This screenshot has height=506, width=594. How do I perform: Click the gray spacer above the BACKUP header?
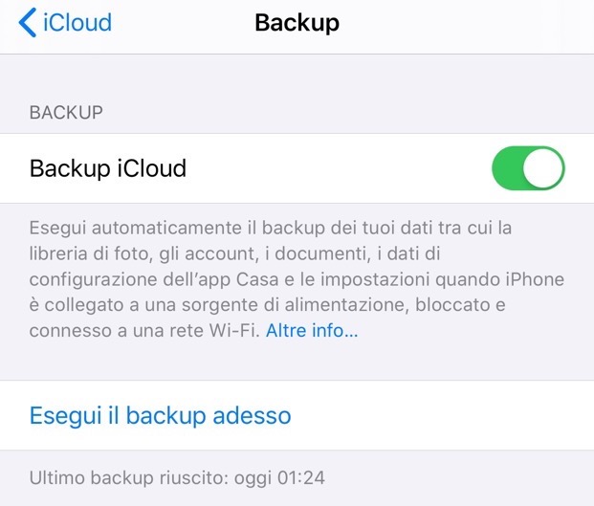pos(297,76)
